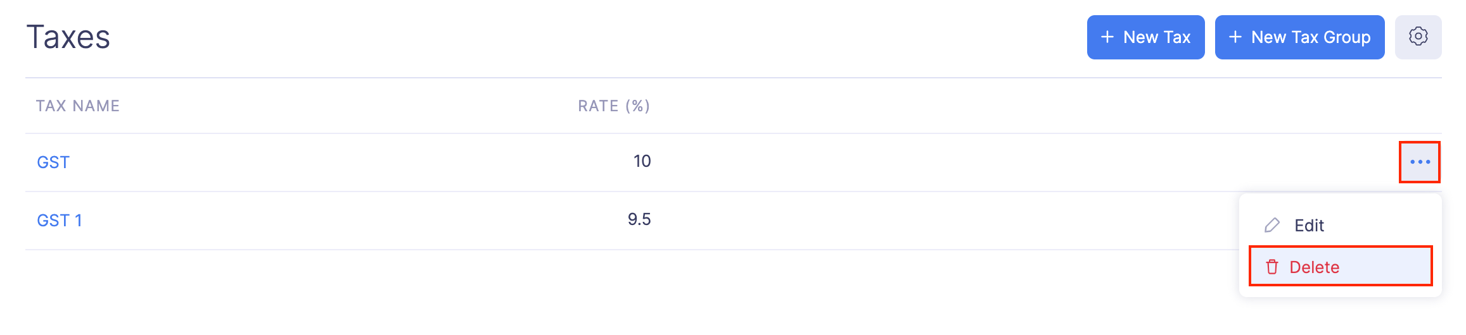Choose Edit from the row options menu

(1309, 226)
